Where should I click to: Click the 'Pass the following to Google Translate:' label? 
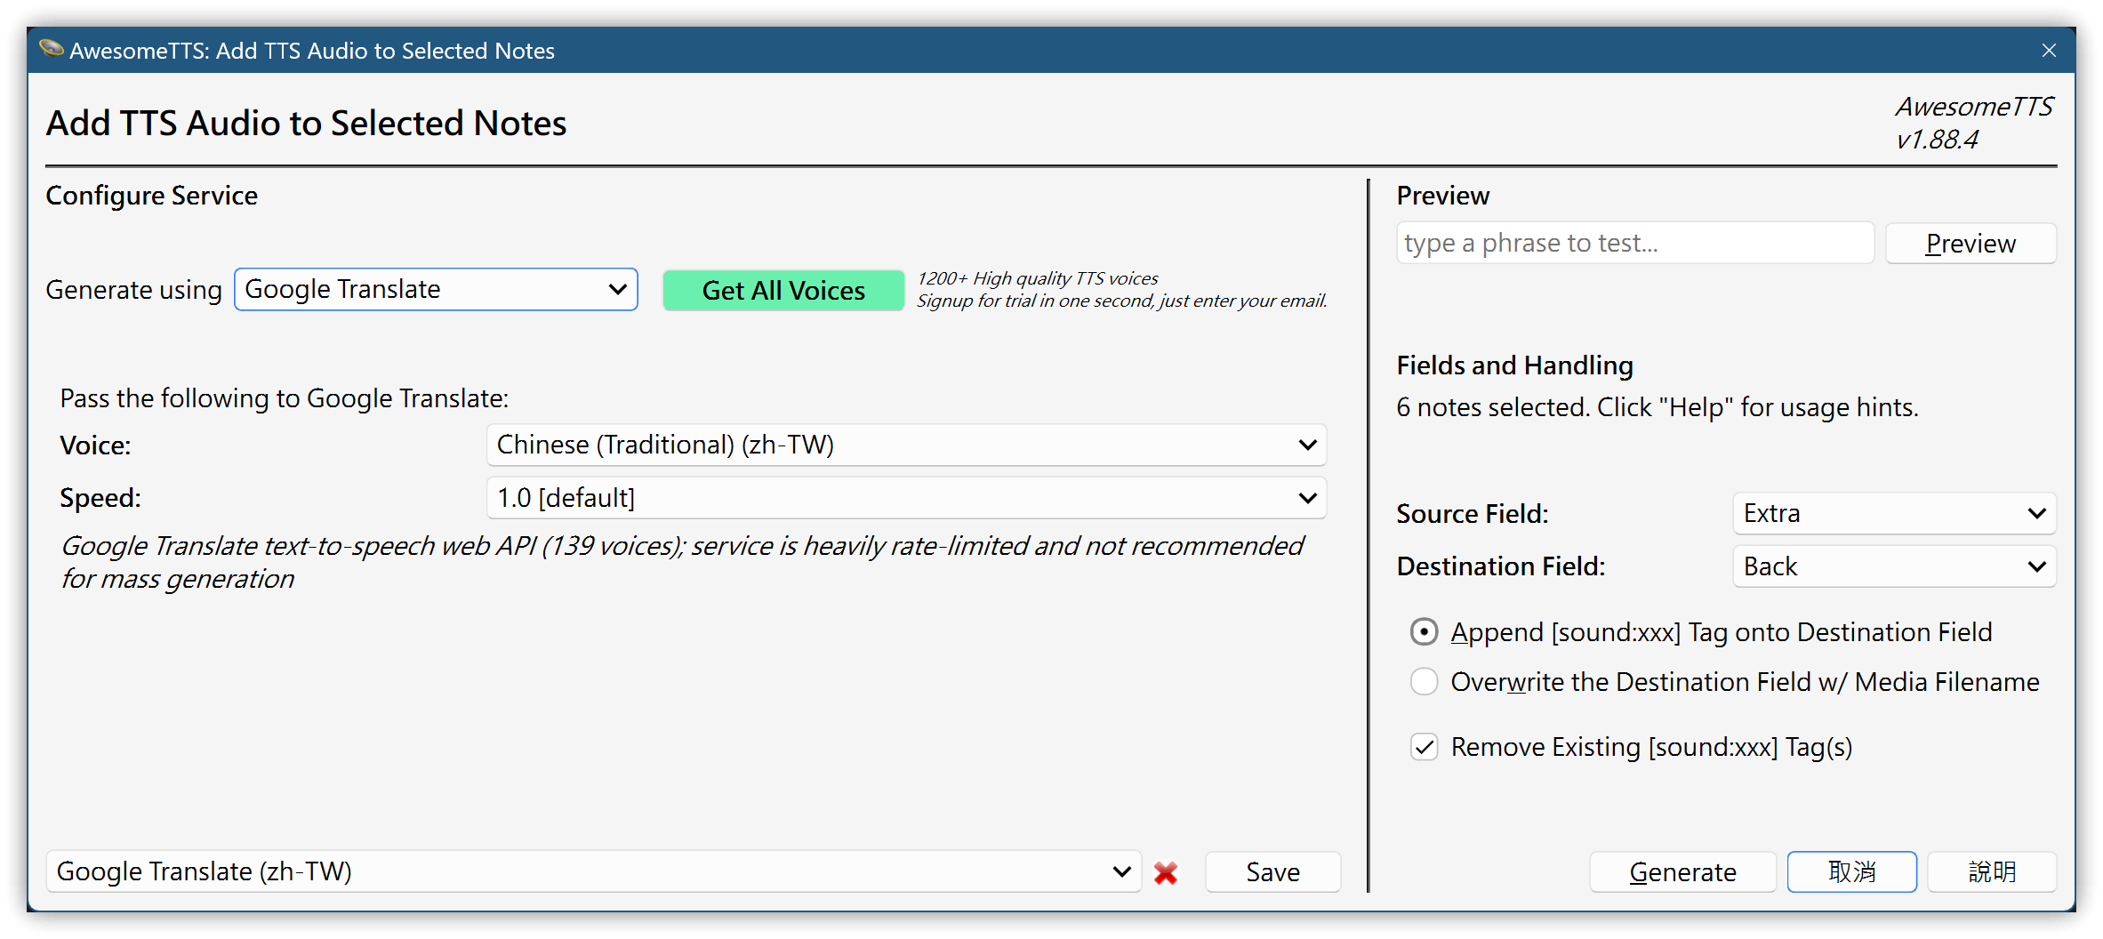(284, 398)
